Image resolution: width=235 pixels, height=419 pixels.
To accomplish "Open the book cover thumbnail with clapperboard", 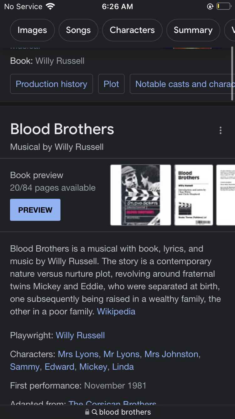I will pos(141,195).
